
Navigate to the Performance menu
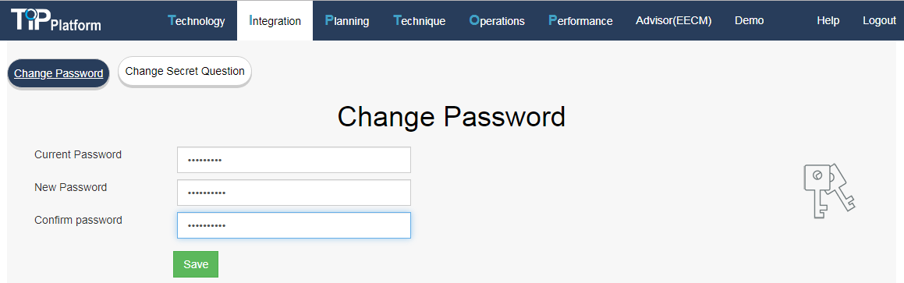pos(580,21)
